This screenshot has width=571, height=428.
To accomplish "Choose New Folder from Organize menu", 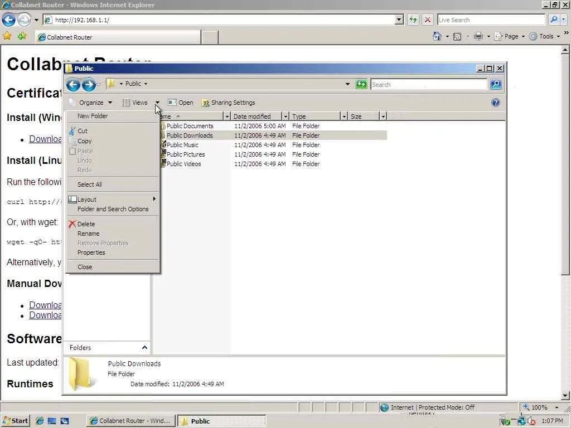I will tap(113, 116).
